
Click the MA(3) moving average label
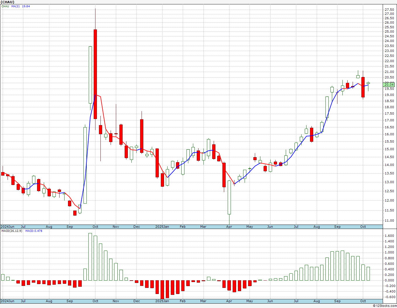[15, 6]
